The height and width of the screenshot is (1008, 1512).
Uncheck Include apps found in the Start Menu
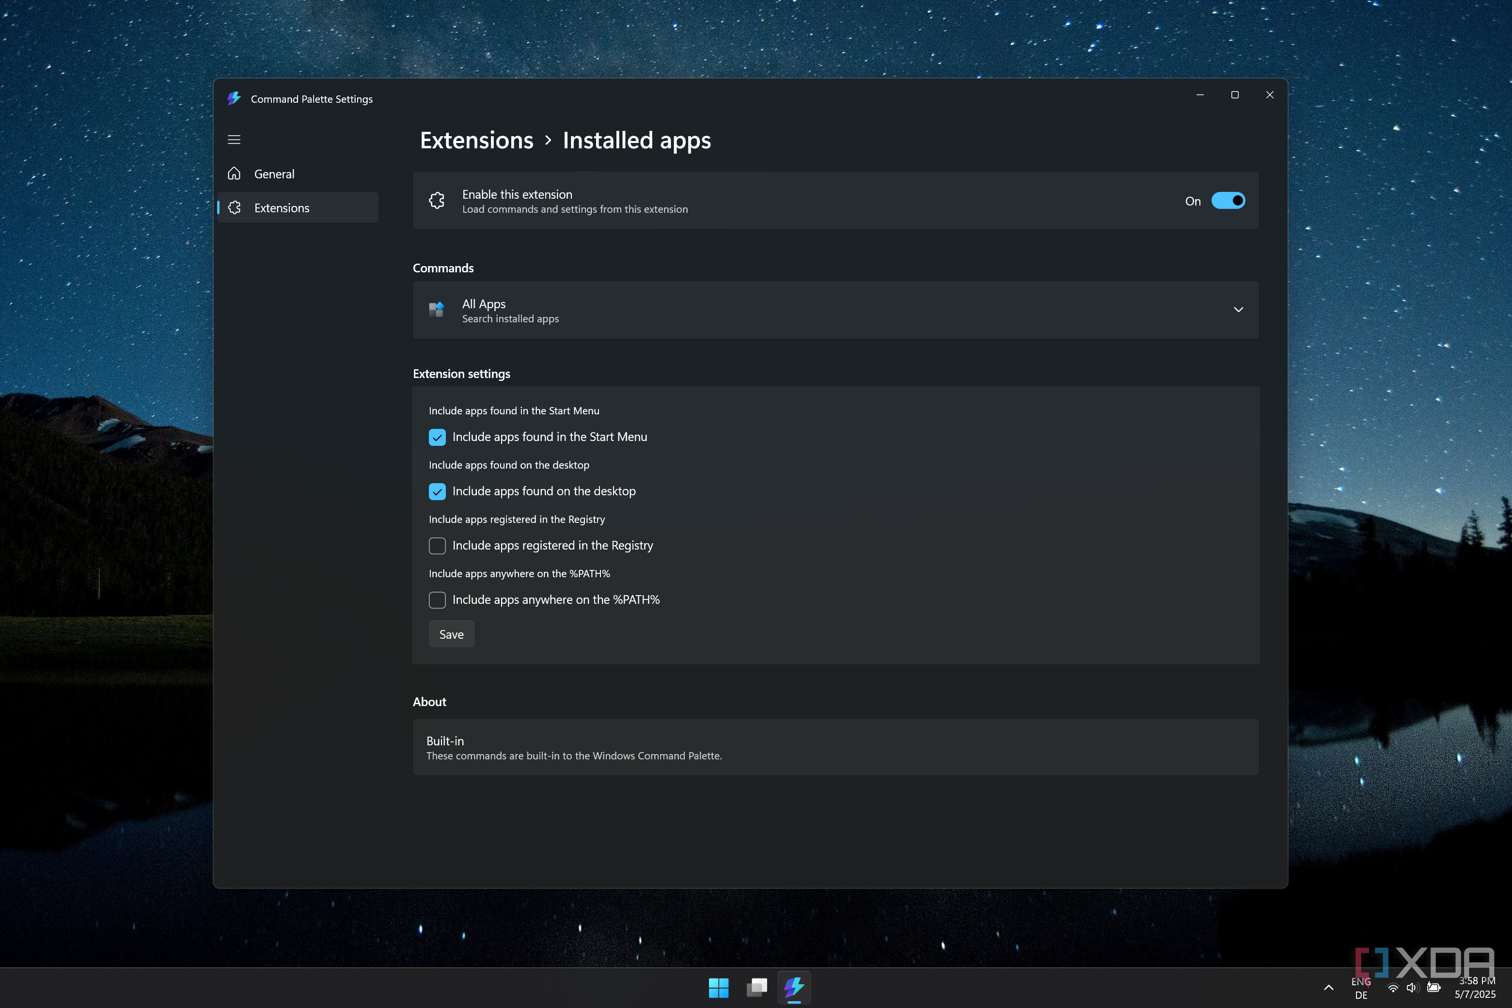point(437,437)
